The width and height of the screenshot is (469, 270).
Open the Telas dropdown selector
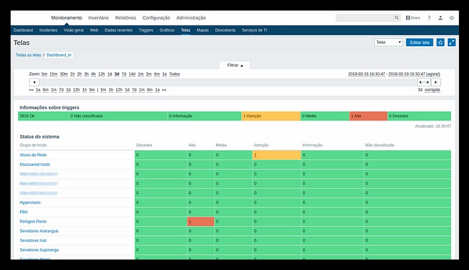click(x=388, y=42)
